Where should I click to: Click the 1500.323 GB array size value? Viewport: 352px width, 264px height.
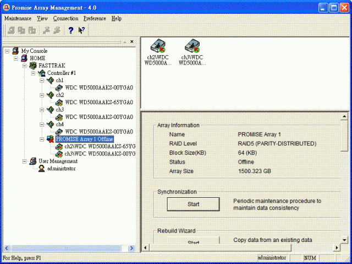pyautogui.click(x=254, y=171)
